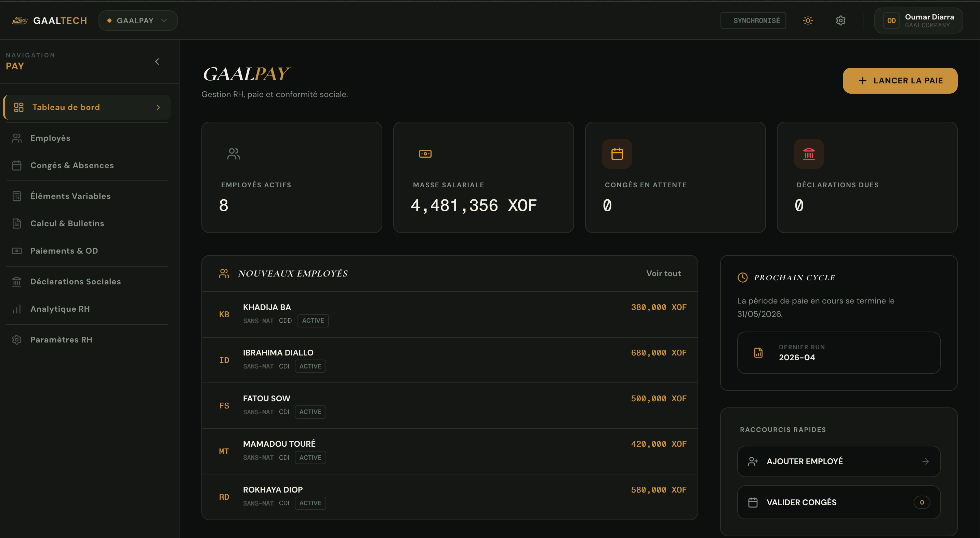980x538 pixels.
Task: Click the 4,481,356 XOF salary value
Action: (x=474, y=206)
